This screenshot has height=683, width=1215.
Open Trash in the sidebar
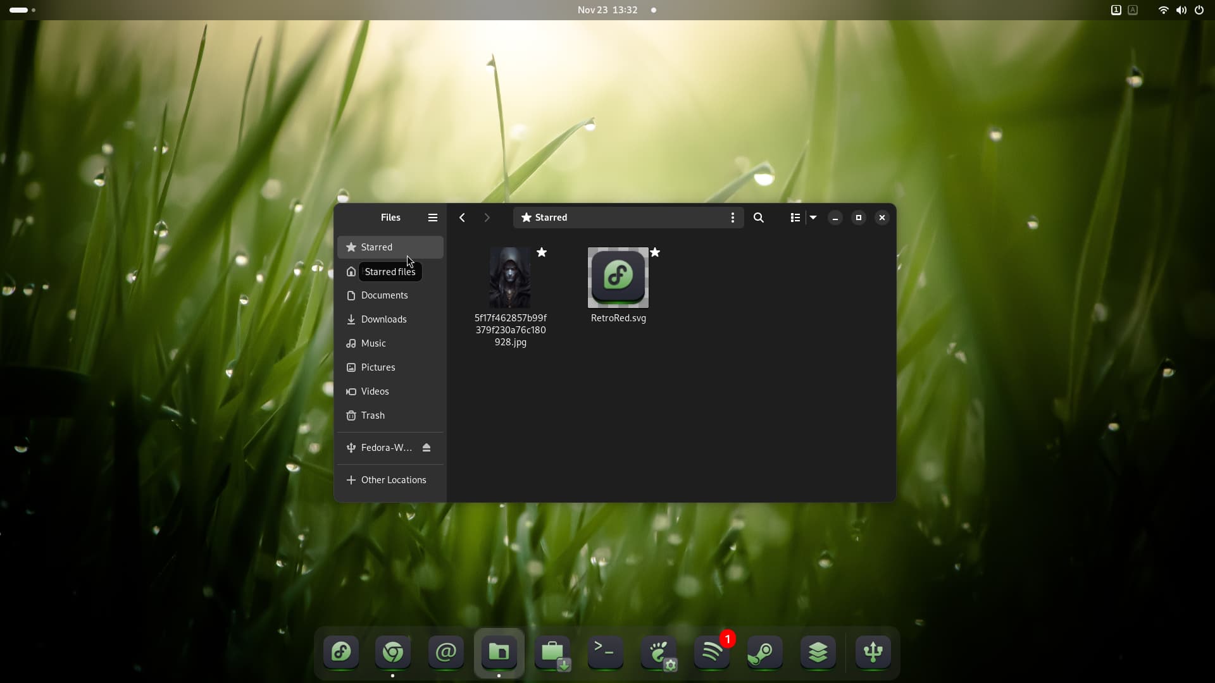[x=390, y=415]
